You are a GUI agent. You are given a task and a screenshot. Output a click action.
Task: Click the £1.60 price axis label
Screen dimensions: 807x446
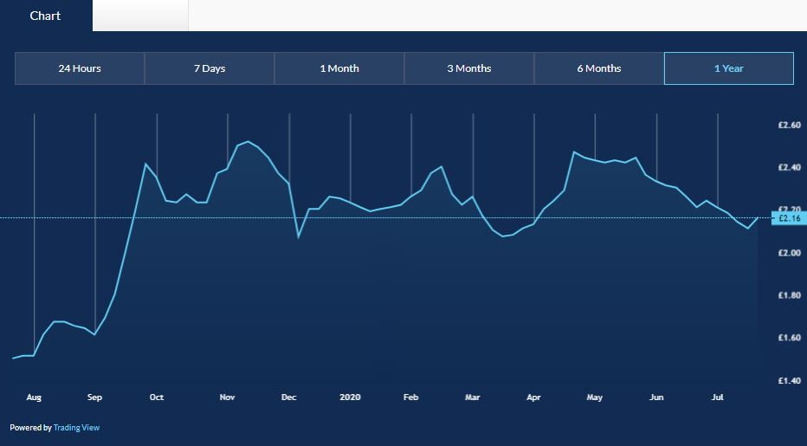click(790, 338)
